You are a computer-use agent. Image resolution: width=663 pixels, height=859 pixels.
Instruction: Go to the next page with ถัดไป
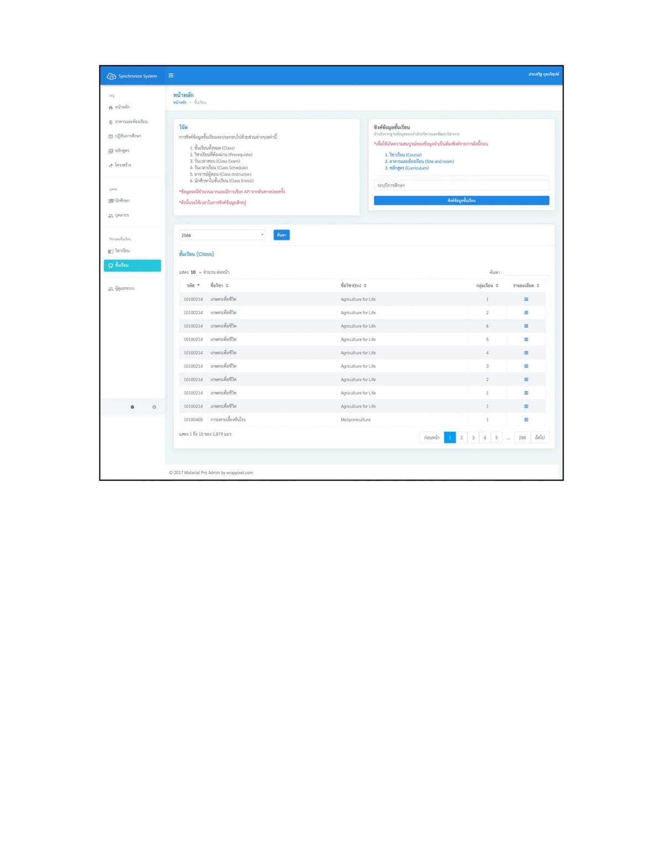(540, 438)
